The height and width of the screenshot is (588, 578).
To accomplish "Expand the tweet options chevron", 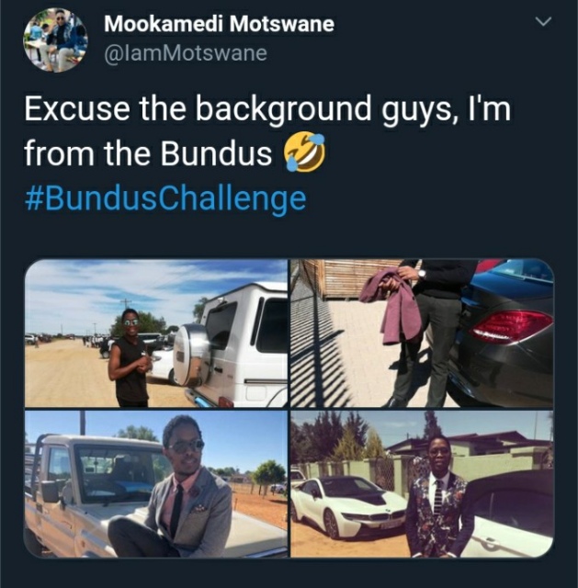I will [543, 22].
